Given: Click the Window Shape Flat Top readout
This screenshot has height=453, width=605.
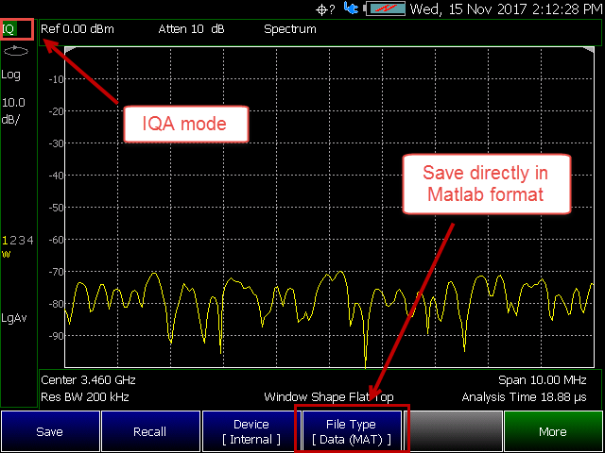Looking at the screenshot, I should tap(329, 396).
